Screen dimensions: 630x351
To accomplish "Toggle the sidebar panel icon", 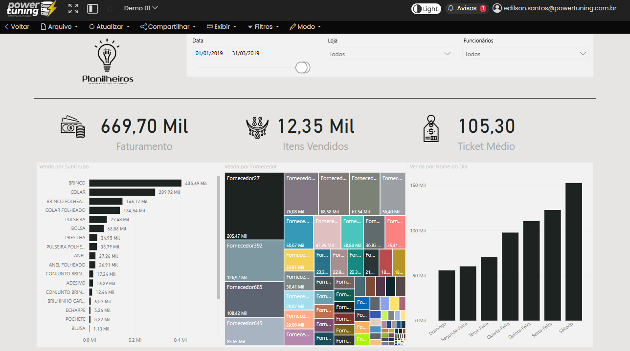I will (x=92, y=8).
